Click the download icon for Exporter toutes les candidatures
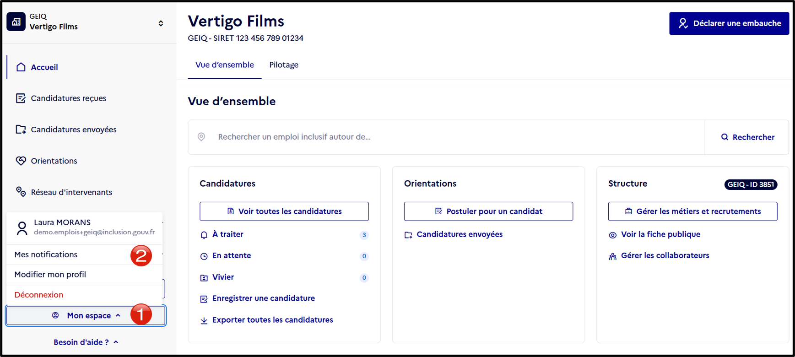This screenshot has height=357, width=795. point(204,320)
